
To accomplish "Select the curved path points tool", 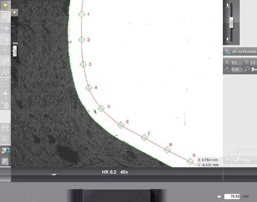I will 5,61.
